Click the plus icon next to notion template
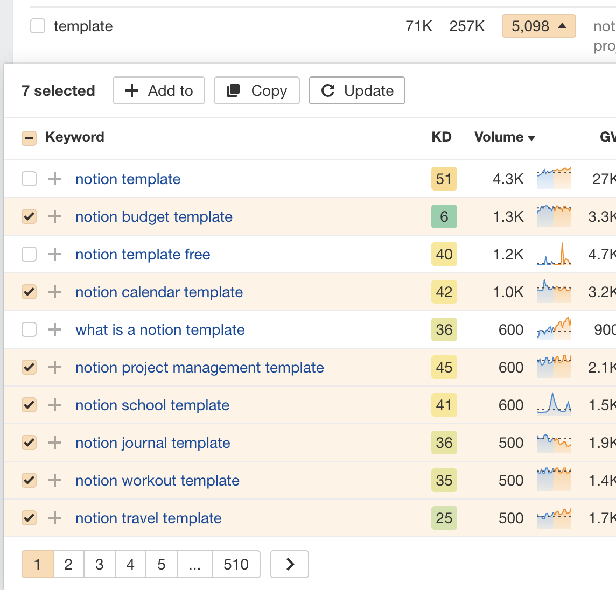Screen dimensions: 616x590 [54, 179]
